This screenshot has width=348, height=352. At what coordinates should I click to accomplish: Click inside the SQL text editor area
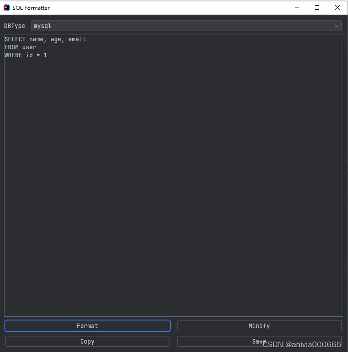(174, 175)
